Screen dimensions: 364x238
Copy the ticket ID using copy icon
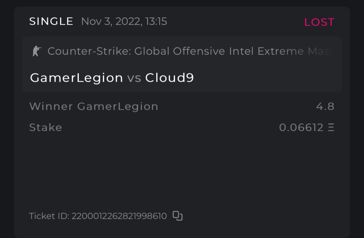(x=177, y=216)
